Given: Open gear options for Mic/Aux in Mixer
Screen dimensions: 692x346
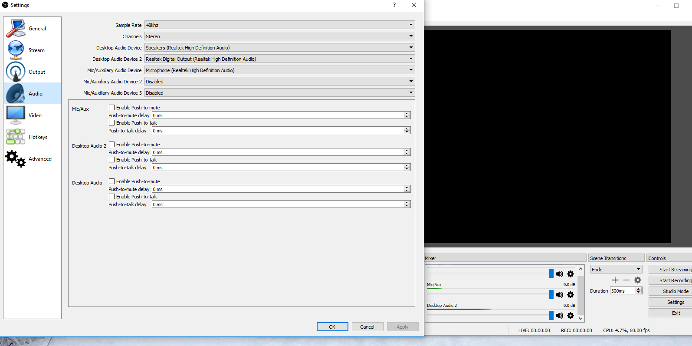Looking at the screenshot, I should pyautogui.click(x=571, y=295).
